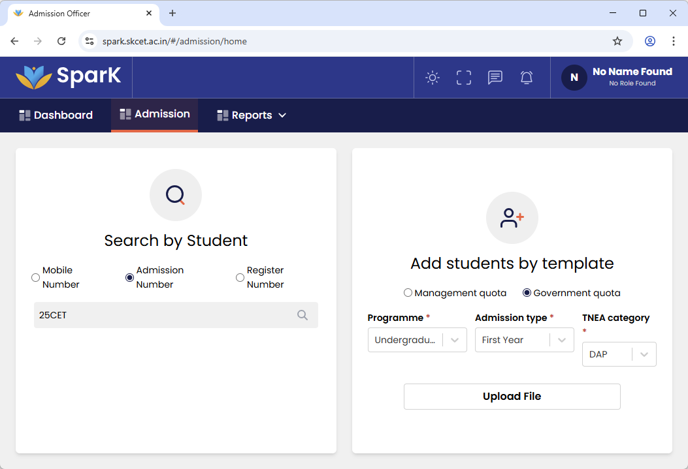Expand the TNEA category dropdown
This screenshot has width=688, height=469.
click(619, 354)
